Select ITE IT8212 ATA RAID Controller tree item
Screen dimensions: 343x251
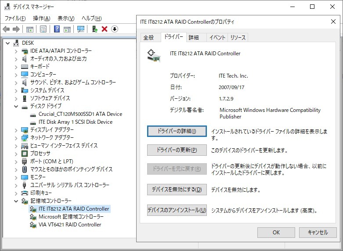[74, 209]
